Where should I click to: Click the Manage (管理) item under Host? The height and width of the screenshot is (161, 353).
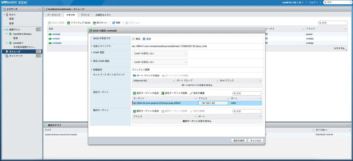11,19
